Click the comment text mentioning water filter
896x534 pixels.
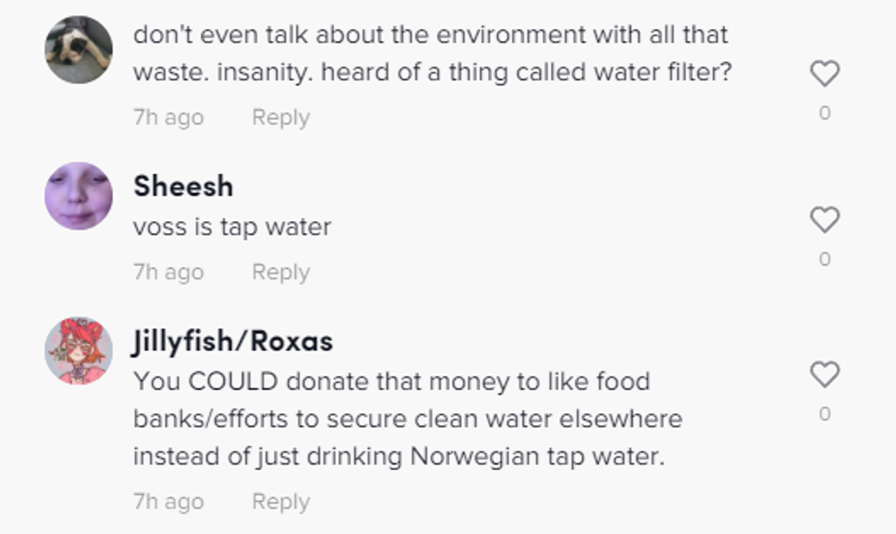coord(432,54)
